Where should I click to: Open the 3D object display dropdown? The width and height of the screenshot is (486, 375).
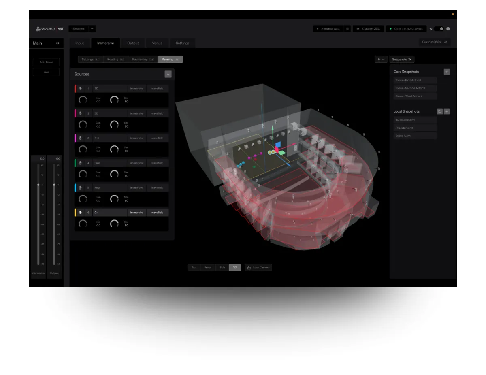pyautogui.click(x=381, y=60)
